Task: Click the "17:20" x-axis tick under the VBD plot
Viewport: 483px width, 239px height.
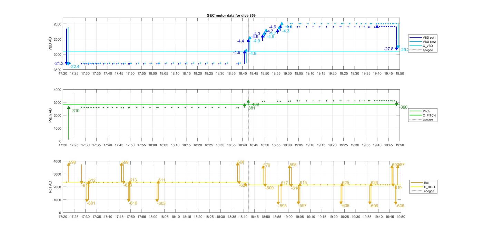Action: coord(63,73)
